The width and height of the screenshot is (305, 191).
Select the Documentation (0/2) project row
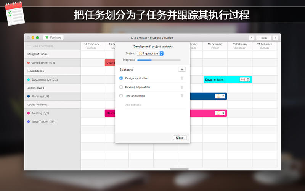pyautogui.click(x=53, y=79)
